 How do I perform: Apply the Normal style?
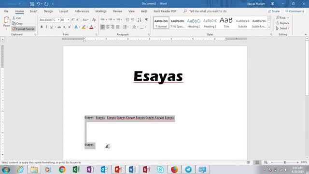click(161, 23)
